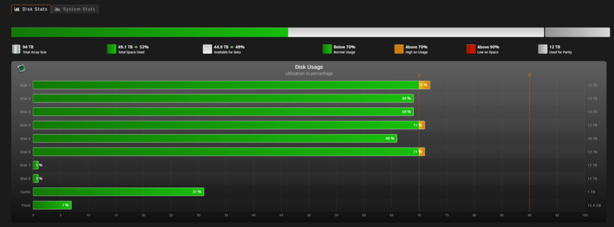Click the '49.1 TB' Total Space Used value
Viewport: 614px width, 227px height.
(125, 47)
